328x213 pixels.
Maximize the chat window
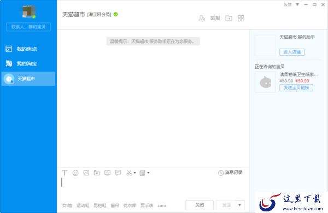click(x=314, y=4)
